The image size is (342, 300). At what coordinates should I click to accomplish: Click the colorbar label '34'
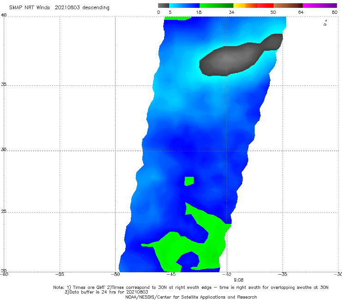[232, 12]
